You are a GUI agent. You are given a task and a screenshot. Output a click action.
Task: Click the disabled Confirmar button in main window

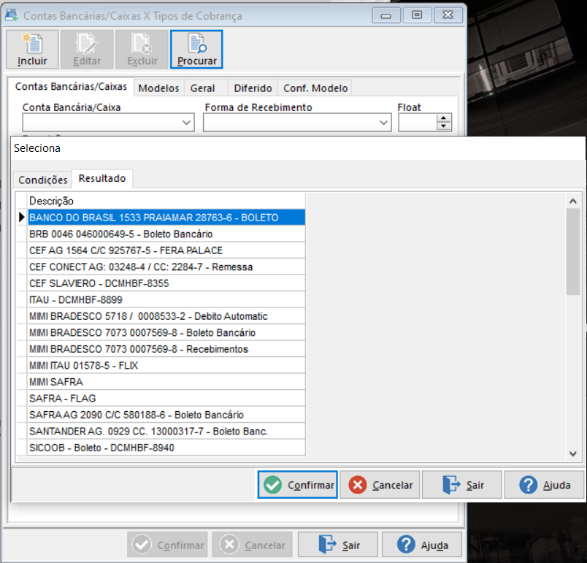pos(167,545)
